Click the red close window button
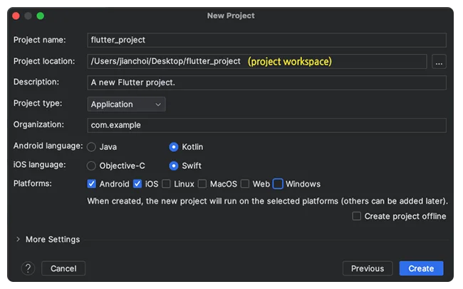The image size is (463, 289). tap(16, 16)
